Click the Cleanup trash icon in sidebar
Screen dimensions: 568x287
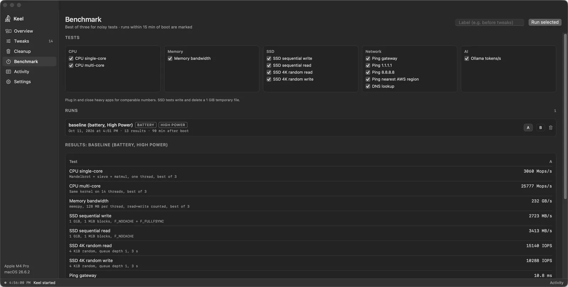9,51
